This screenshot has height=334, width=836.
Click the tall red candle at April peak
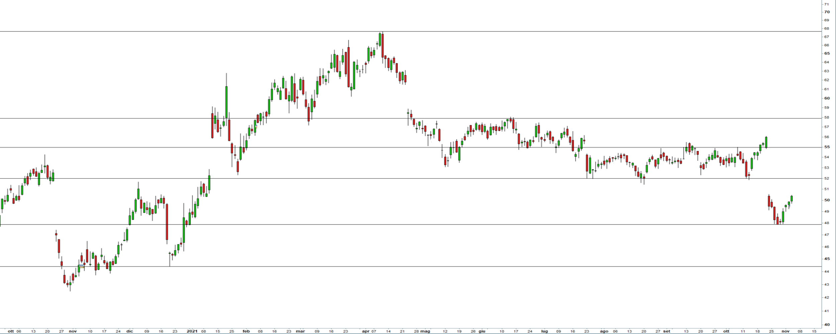(x=383, y=45)
